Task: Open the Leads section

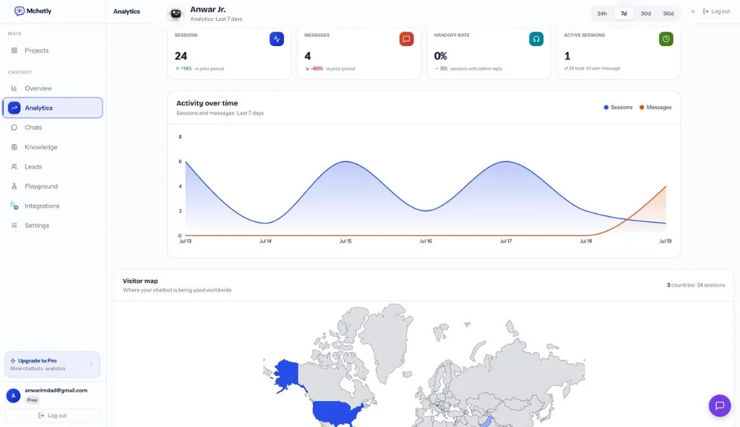Action: (x=52, y=167)
